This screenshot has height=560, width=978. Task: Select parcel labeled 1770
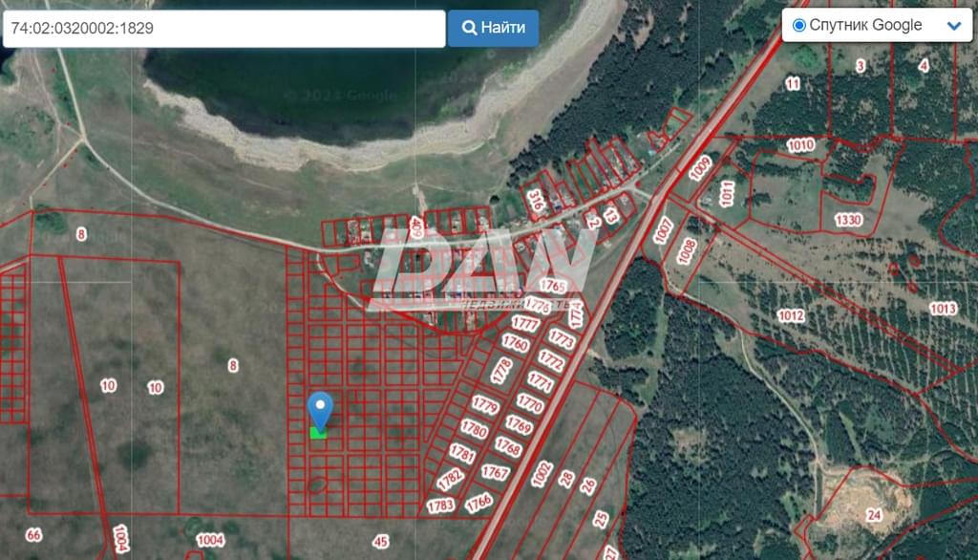[529, 403]
